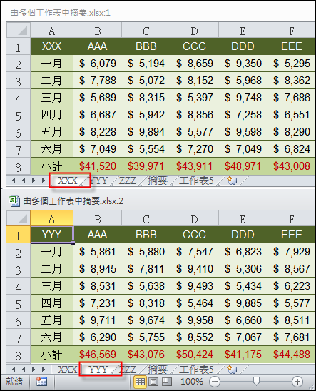
Task: Switch to Page Break Preview view
Action: 167,382
